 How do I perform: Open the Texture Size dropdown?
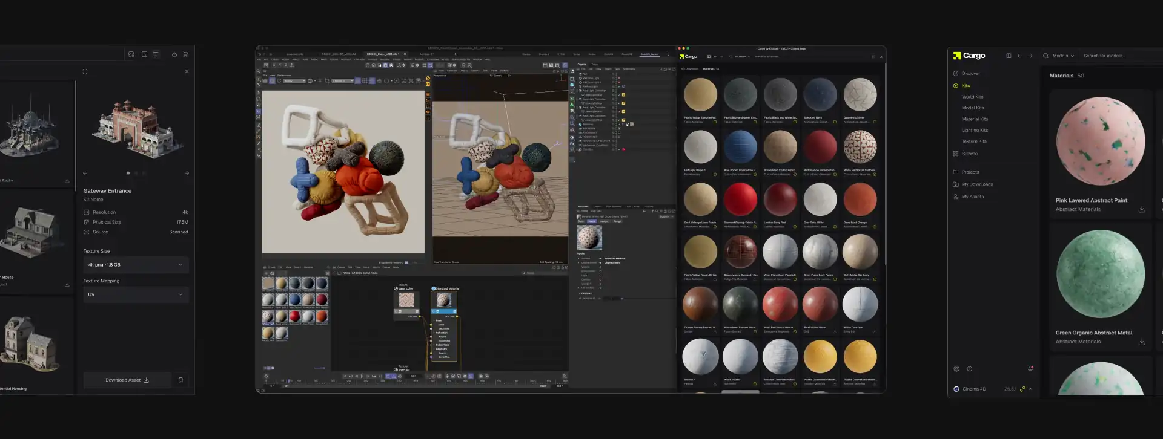pos(136,265)
